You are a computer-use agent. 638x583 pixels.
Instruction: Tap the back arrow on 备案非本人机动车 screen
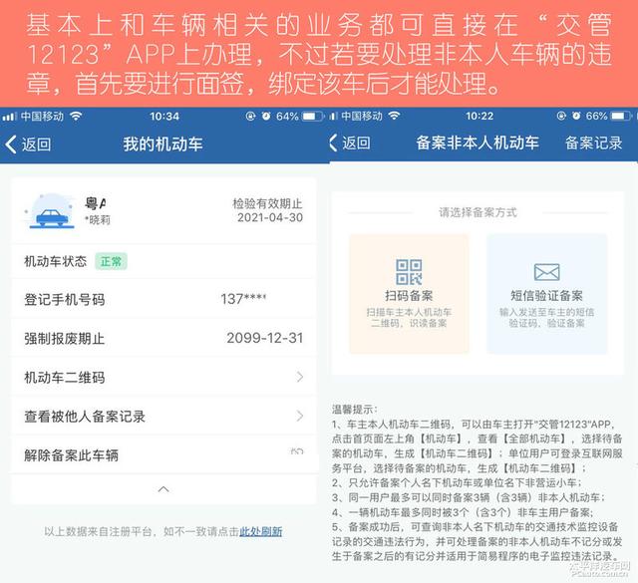pos(333,143)
